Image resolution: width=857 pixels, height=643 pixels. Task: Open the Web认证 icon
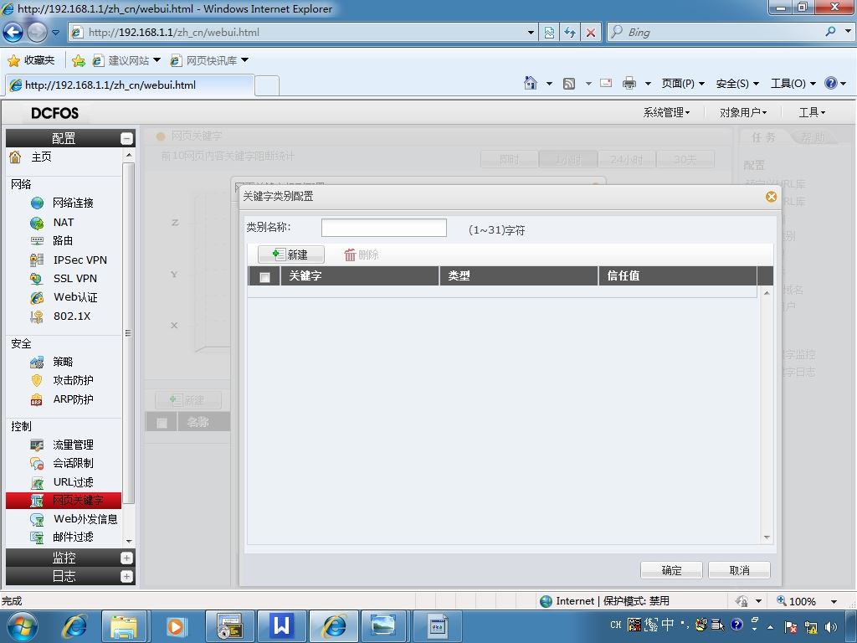37,297
